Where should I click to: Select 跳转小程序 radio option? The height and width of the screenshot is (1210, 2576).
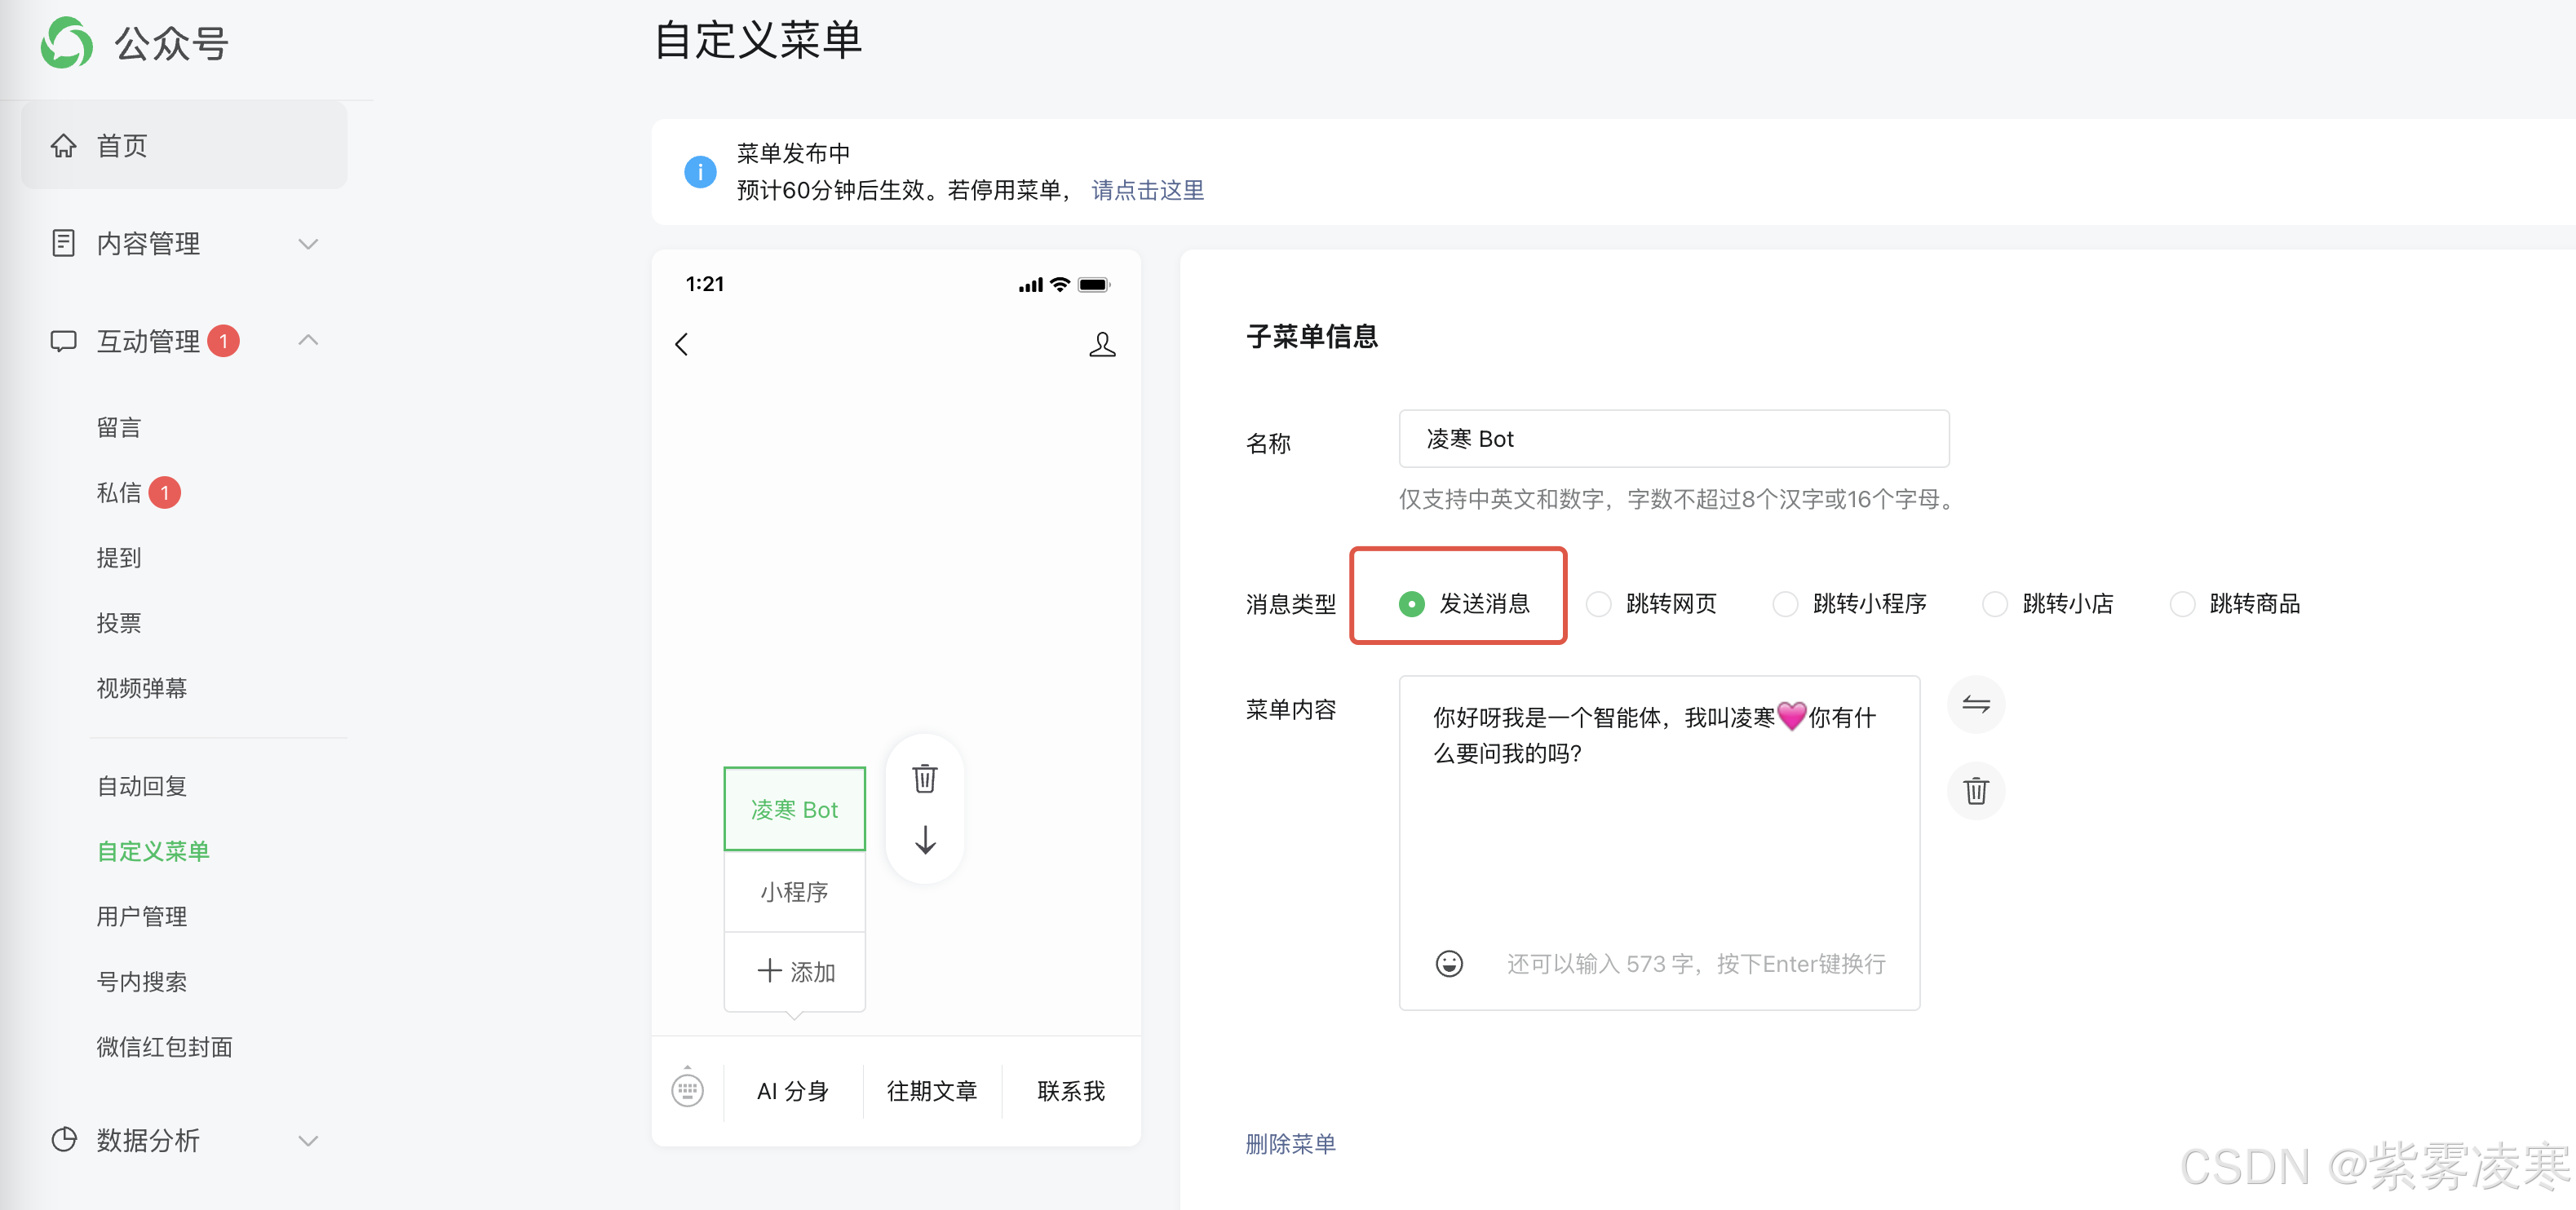(x=1786, y=603)
